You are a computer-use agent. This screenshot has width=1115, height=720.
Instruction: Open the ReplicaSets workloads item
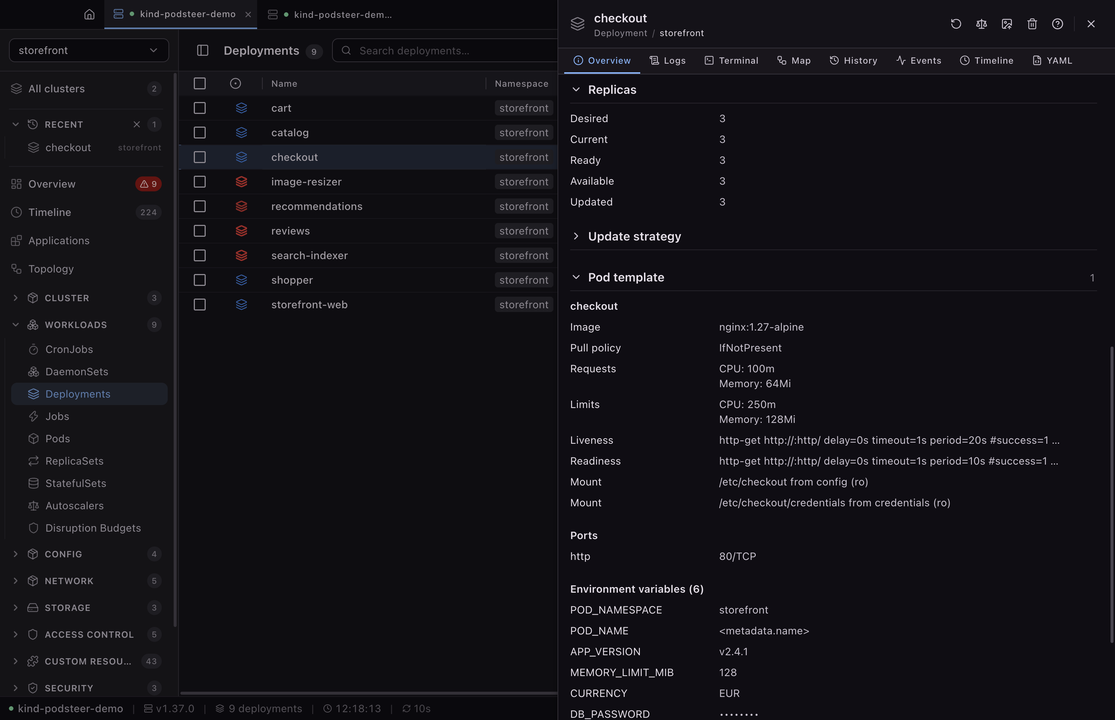pyautogui.click(x=89, y=461)
